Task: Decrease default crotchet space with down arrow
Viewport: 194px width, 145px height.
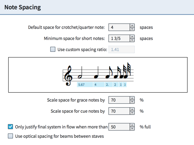Action: [x=132, y=29]
